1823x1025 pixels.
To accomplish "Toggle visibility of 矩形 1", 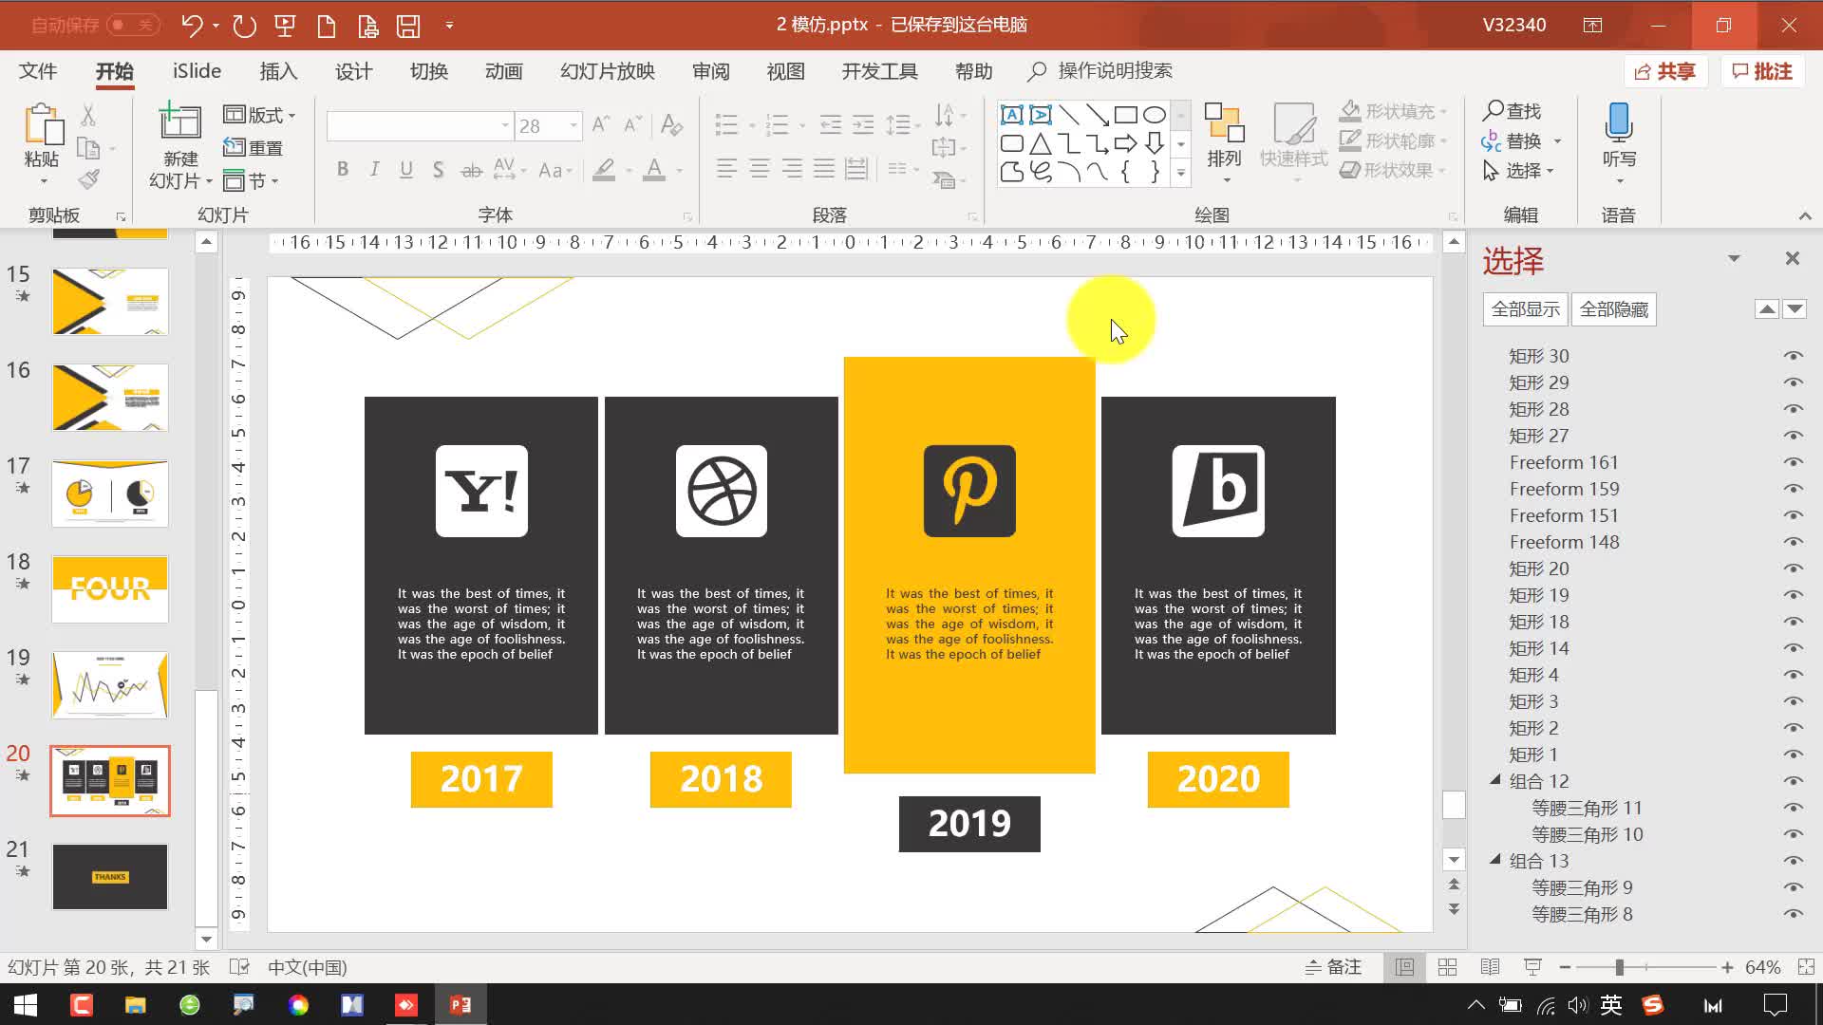I will pyautogui.click(x=1793, y=755).
